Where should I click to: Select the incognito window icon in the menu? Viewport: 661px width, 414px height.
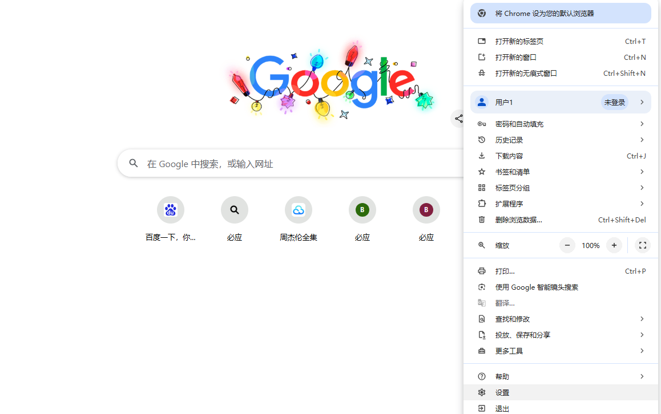pos(482,73)
